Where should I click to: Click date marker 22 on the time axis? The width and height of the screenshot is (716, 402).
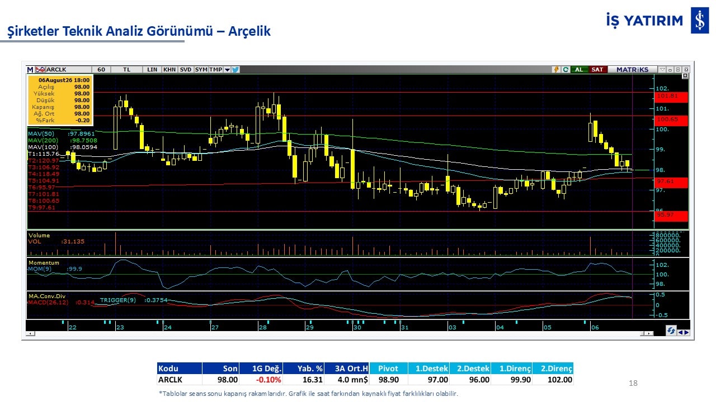(72, 328)
